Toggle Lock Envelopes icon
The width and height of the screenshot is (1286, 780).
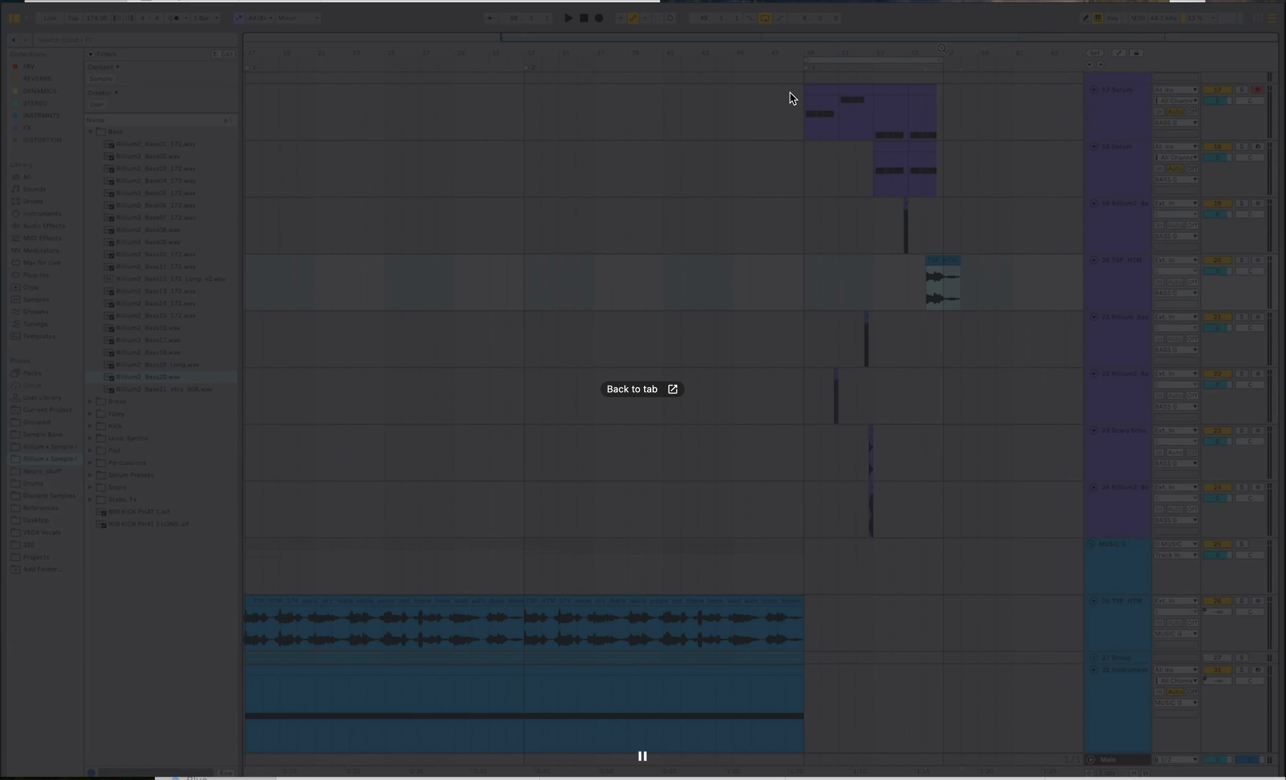[x=1136, y=53]
